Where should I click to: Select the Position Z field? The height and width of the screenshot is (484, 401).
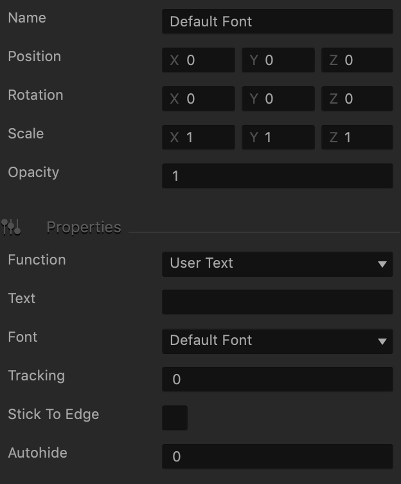357,60
